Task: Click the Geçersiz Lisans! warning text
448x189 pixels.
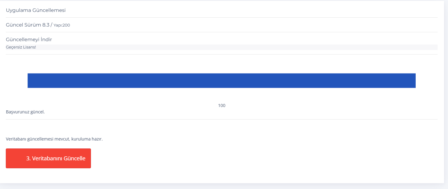Action: tap(21, 47)
